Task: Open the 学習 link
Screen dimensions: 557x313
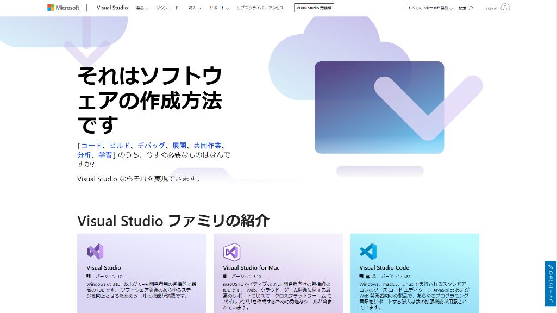Action: coord(105,155)
